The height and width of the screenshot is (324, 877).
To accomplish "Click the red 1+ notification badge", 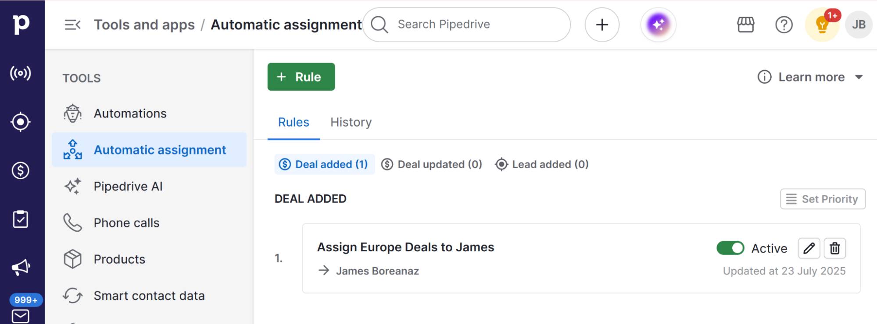I will coord(832,15).
